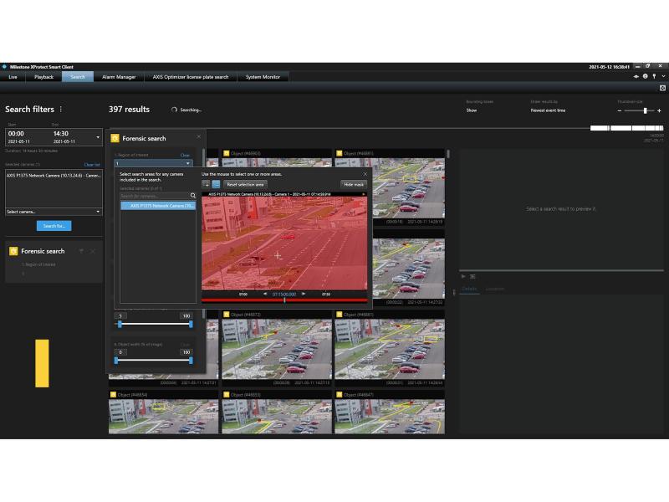
Task: Switch to the Details tab in preview
Action: click(x=469, y=289)
